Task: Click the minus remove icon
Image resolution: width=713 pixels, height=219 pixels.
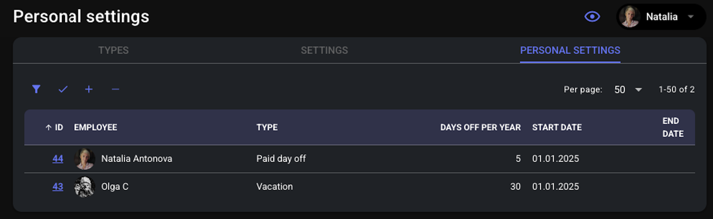Action: point(115,89)
